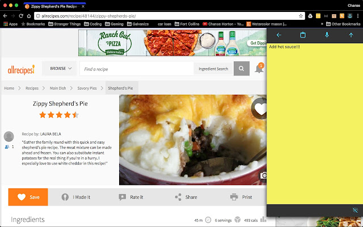Click the peach-colored extension icon
363x227 pixels.
click(x=334, y=16)
